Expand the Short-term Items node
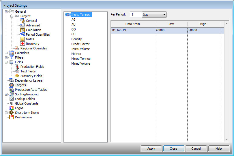 [6, 113]
